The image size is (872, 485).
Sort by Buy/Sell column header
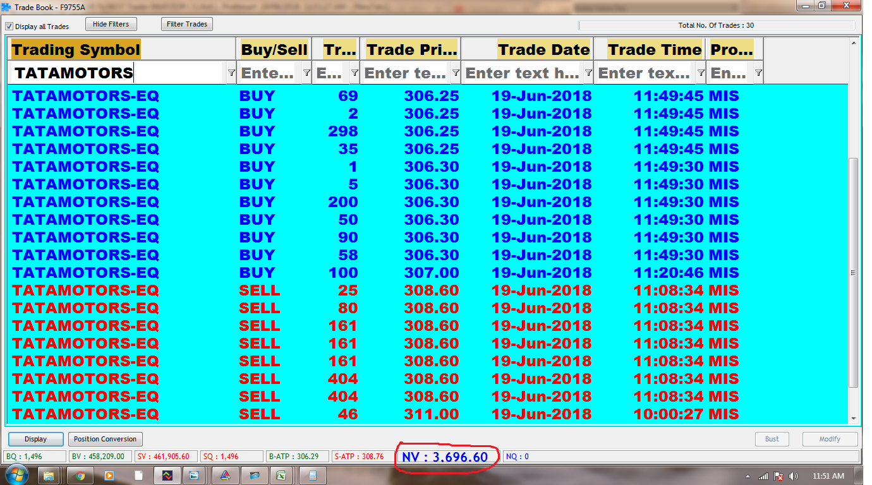[274, 49]
